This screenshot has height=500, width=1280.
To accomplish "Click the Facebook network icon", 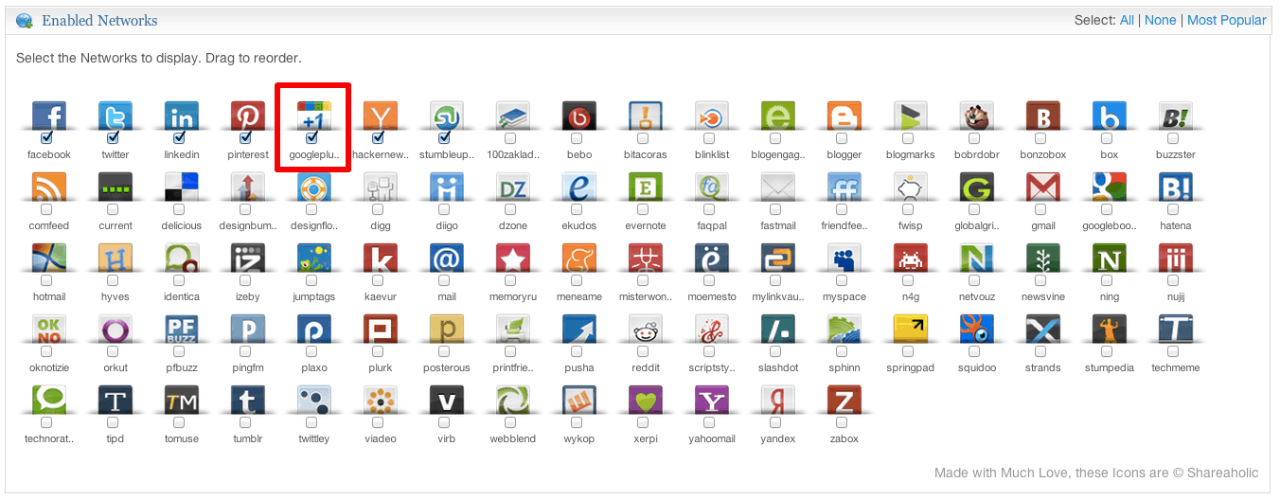I will [x=49, y=117].
